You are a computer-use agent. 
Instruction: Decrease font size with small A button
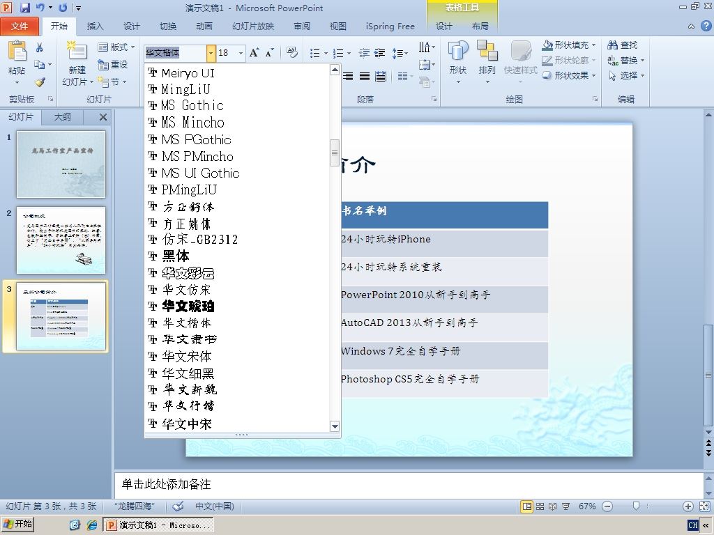click(x=270, y=53)
